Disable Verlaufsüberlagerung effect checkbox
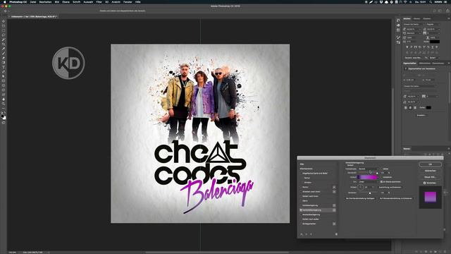451x254 pixels. 301,210
